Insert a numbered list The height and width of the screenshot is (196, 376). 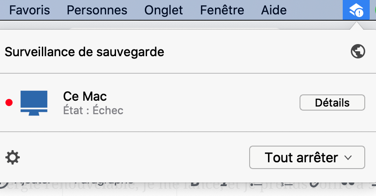(x=286, y=184)
